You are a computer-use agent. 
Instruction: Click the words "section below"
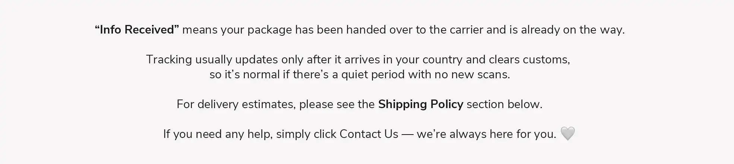(504, 104)
